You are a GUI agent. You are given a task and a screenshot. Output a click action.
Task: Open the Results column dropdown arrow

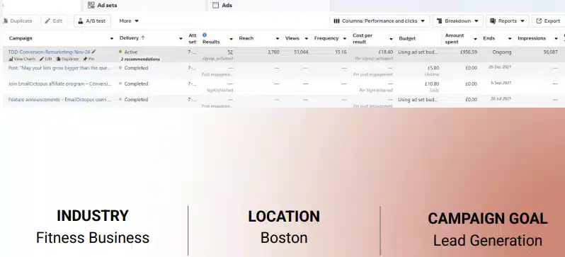pyautogui.click(x=232, y=38)
